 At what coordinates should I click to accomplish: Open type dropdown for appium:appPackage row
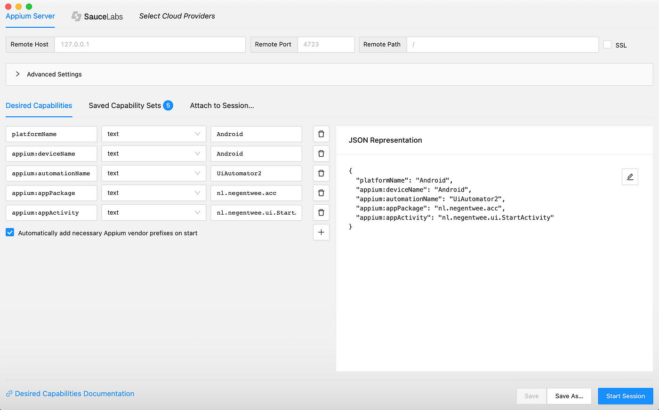click(153, 193)
